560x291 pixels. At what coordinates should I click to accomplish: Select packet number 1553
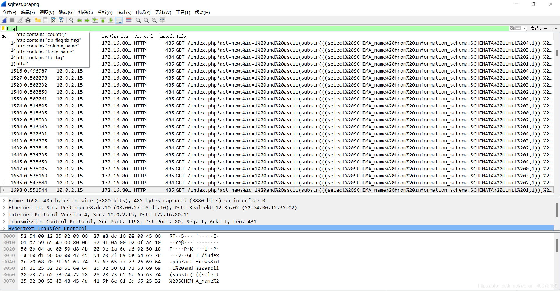276,99
